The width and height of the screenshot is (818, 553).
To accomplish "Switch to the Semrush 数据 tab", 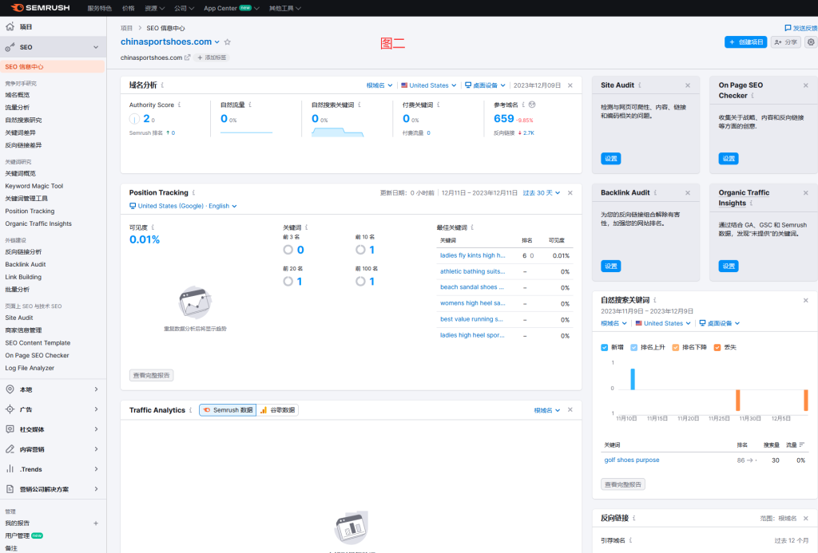I will click(228, 410).
